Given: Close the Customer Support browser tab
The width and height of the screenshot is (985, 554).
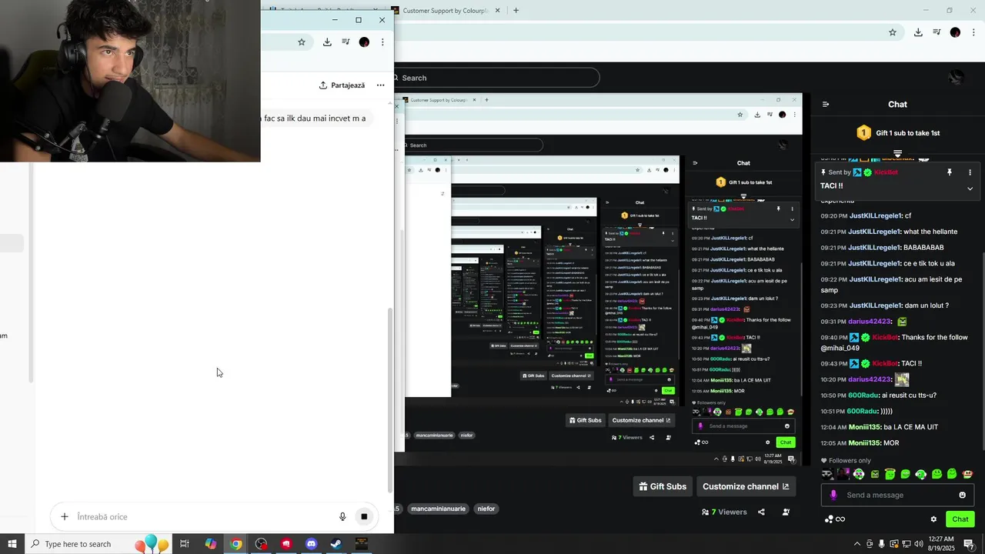Looking at the screenshot, I should [x=497, y=11].
